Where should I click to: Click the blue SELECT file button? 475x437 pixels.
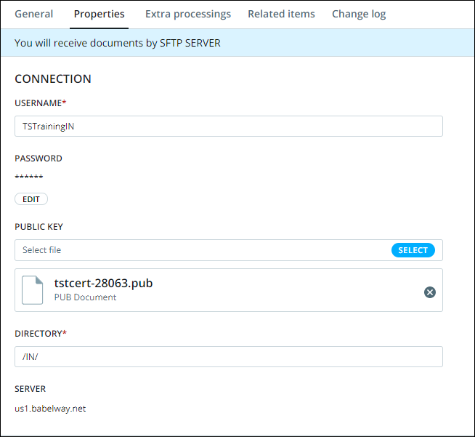[x=413, y=250]
